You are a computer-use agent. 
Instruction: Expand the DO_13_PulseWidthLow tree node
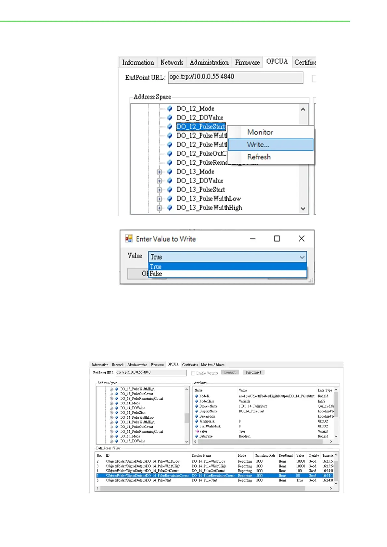pos(159,199)
